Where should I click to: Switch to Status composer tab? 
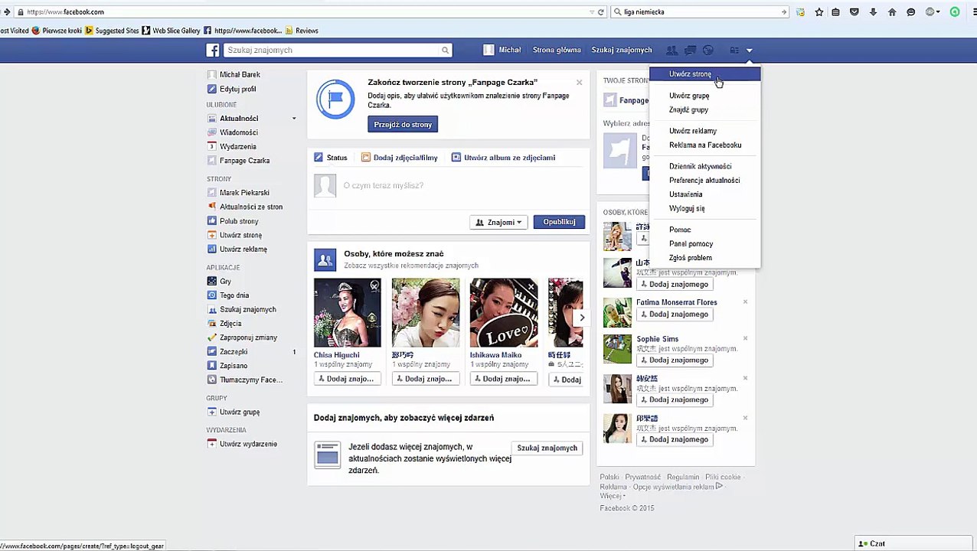coord(331,158)
